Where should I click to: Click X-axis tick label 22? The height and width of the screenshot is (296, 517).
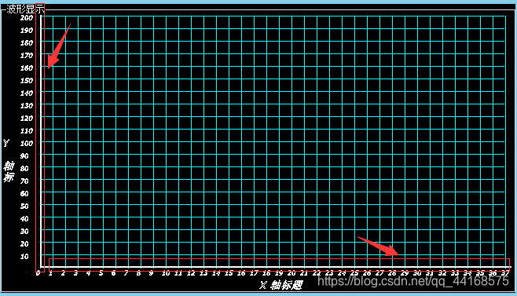pyautogui.click(x=317, y=273)
